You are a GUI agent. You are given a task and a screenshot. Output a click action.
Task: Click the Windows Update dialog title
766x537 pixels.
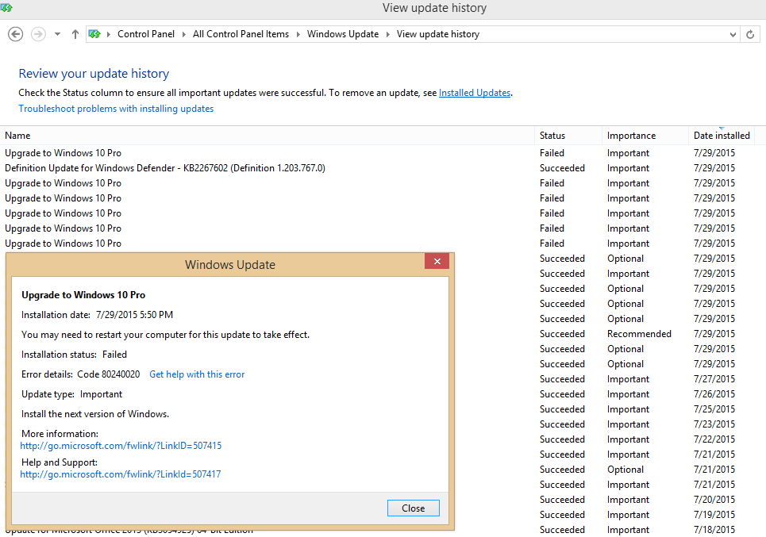point(230,265)
